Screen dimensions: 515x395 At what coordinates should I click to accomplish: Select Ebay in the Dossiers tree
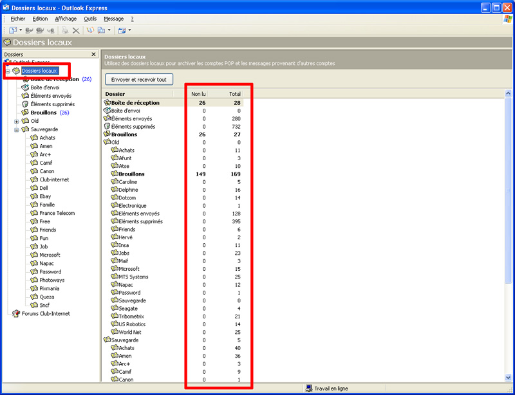point(45,196)
